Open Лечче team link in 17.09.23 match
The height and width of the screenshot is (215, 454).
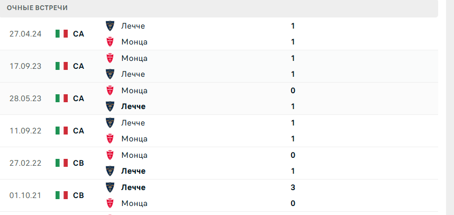pyautogui.click(x=133, y=74)
